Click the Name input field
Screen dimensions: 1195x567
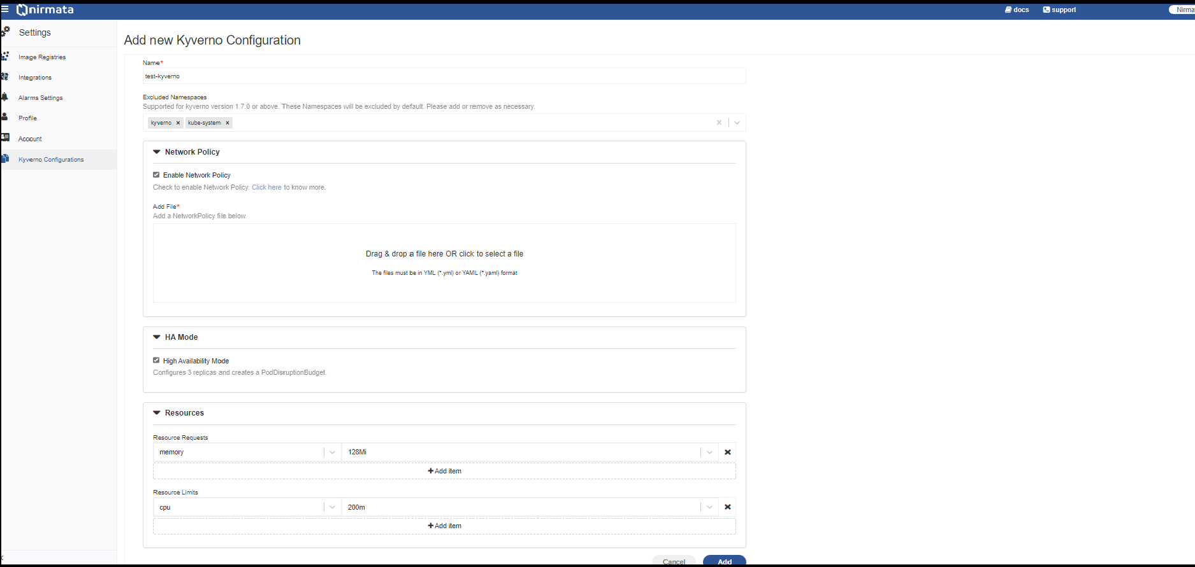(x=444, y=76)
